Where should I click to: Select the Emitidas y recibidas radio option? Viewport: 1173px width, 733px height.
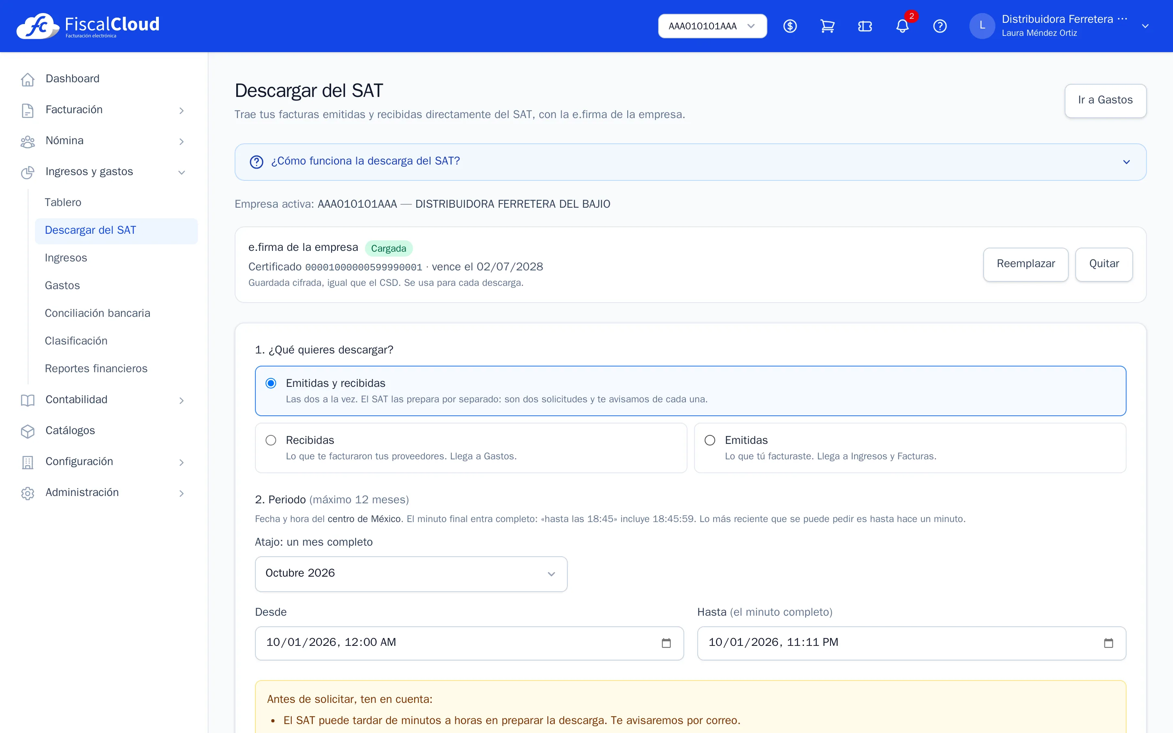coord(271,383)
